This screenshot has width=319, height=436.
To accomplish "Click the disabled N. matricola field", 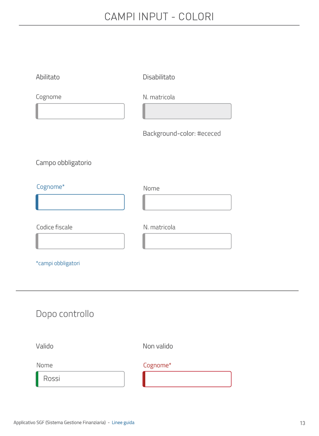I will [x=187, y=111].
